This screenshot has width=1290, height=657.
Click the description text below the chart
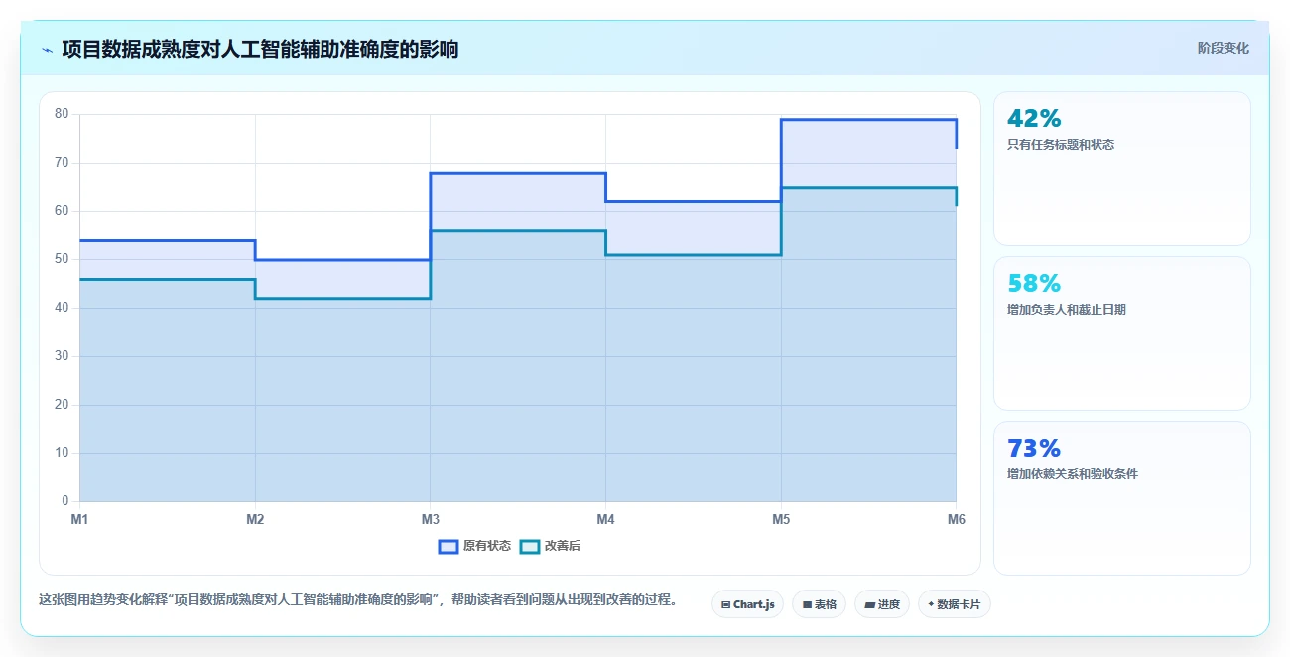tap(358, 599)
